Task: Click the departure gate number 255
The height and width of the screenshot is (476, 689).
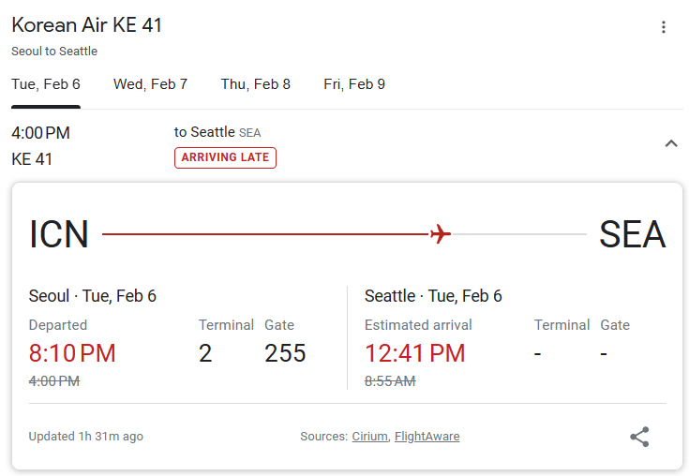Action: (x=285, y=353)
